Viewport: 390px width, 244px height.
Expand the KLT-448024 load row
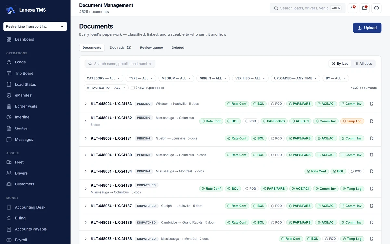coord(86,104)
